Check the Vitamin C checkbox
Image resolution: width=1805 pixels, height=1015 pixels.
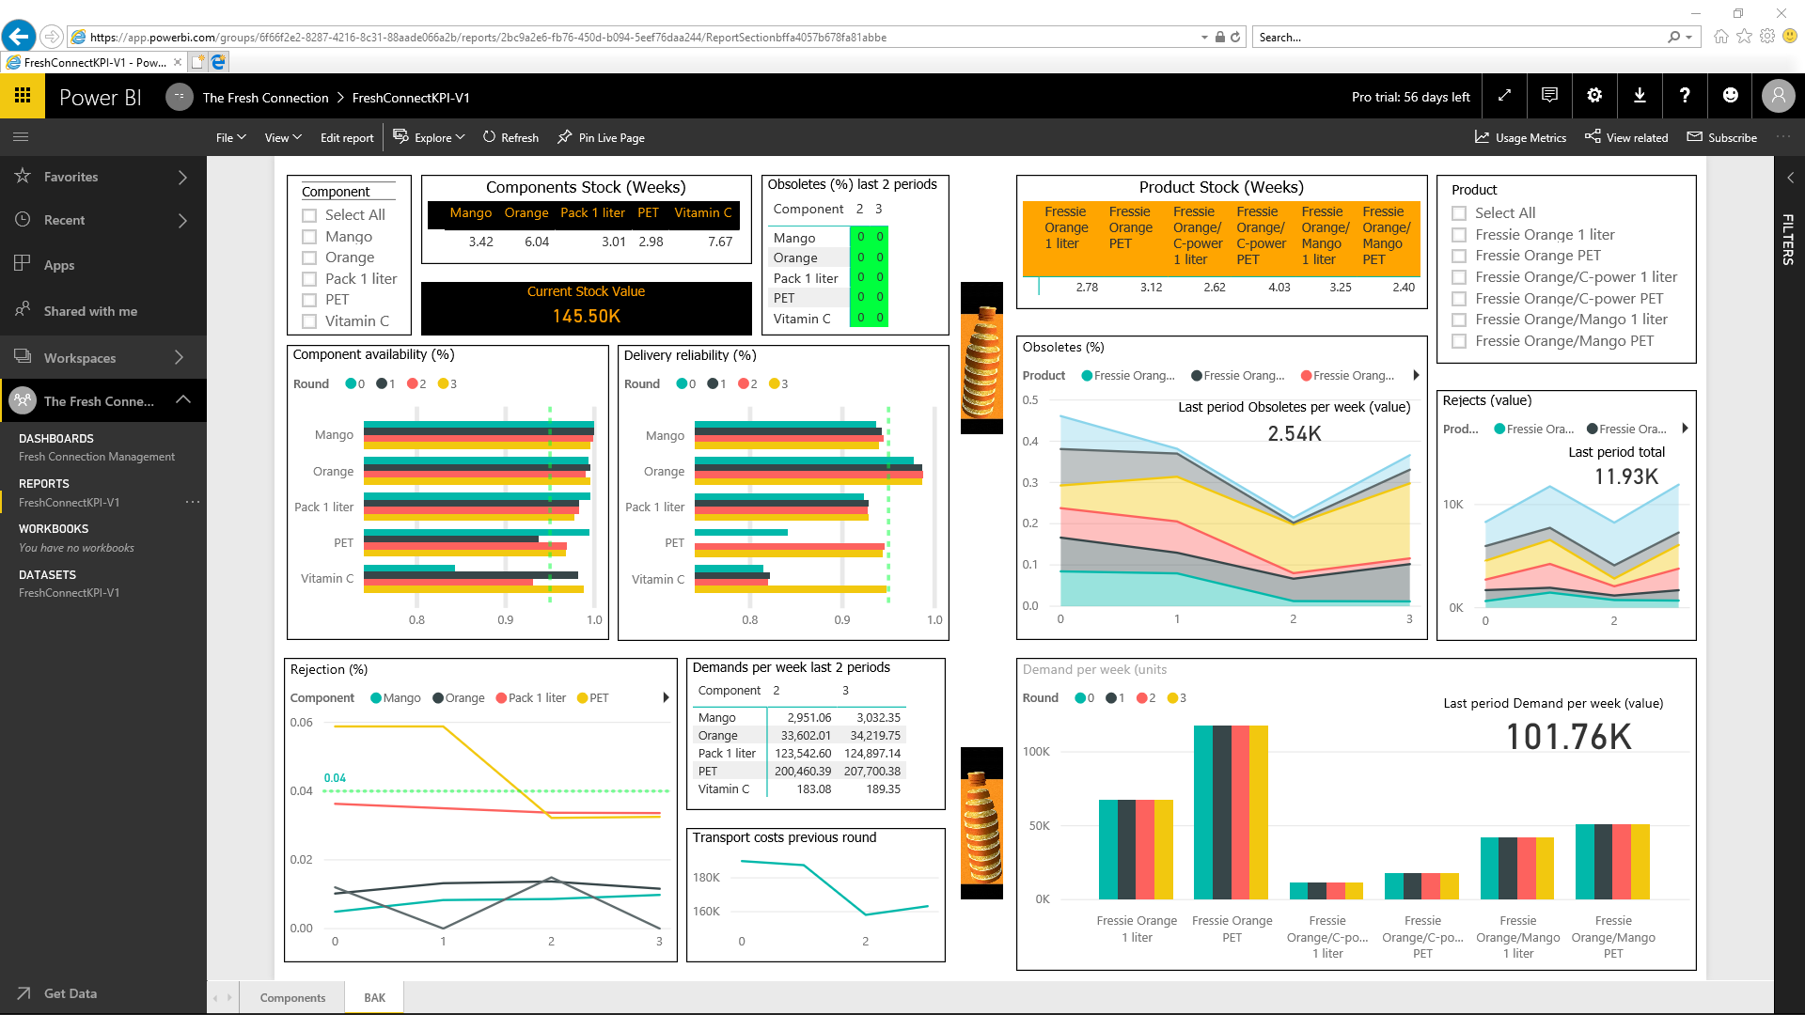pyautogui.click(x=308, y=321)
